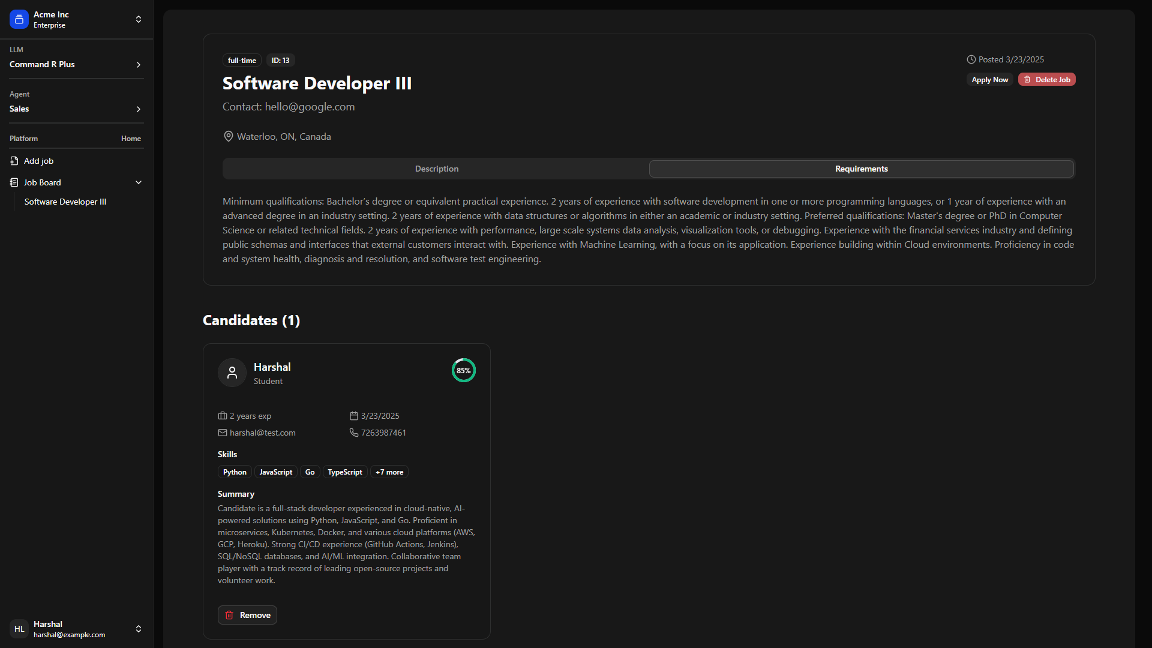
Task: Click the Job Board list icon
Action: tap(14, 182)
